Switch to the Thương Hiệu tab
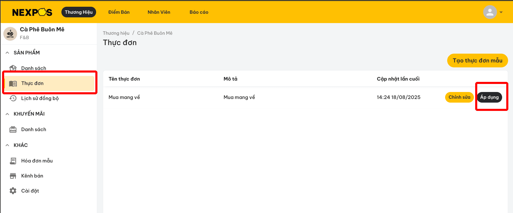513x213 pixels. tap(79, 12)
